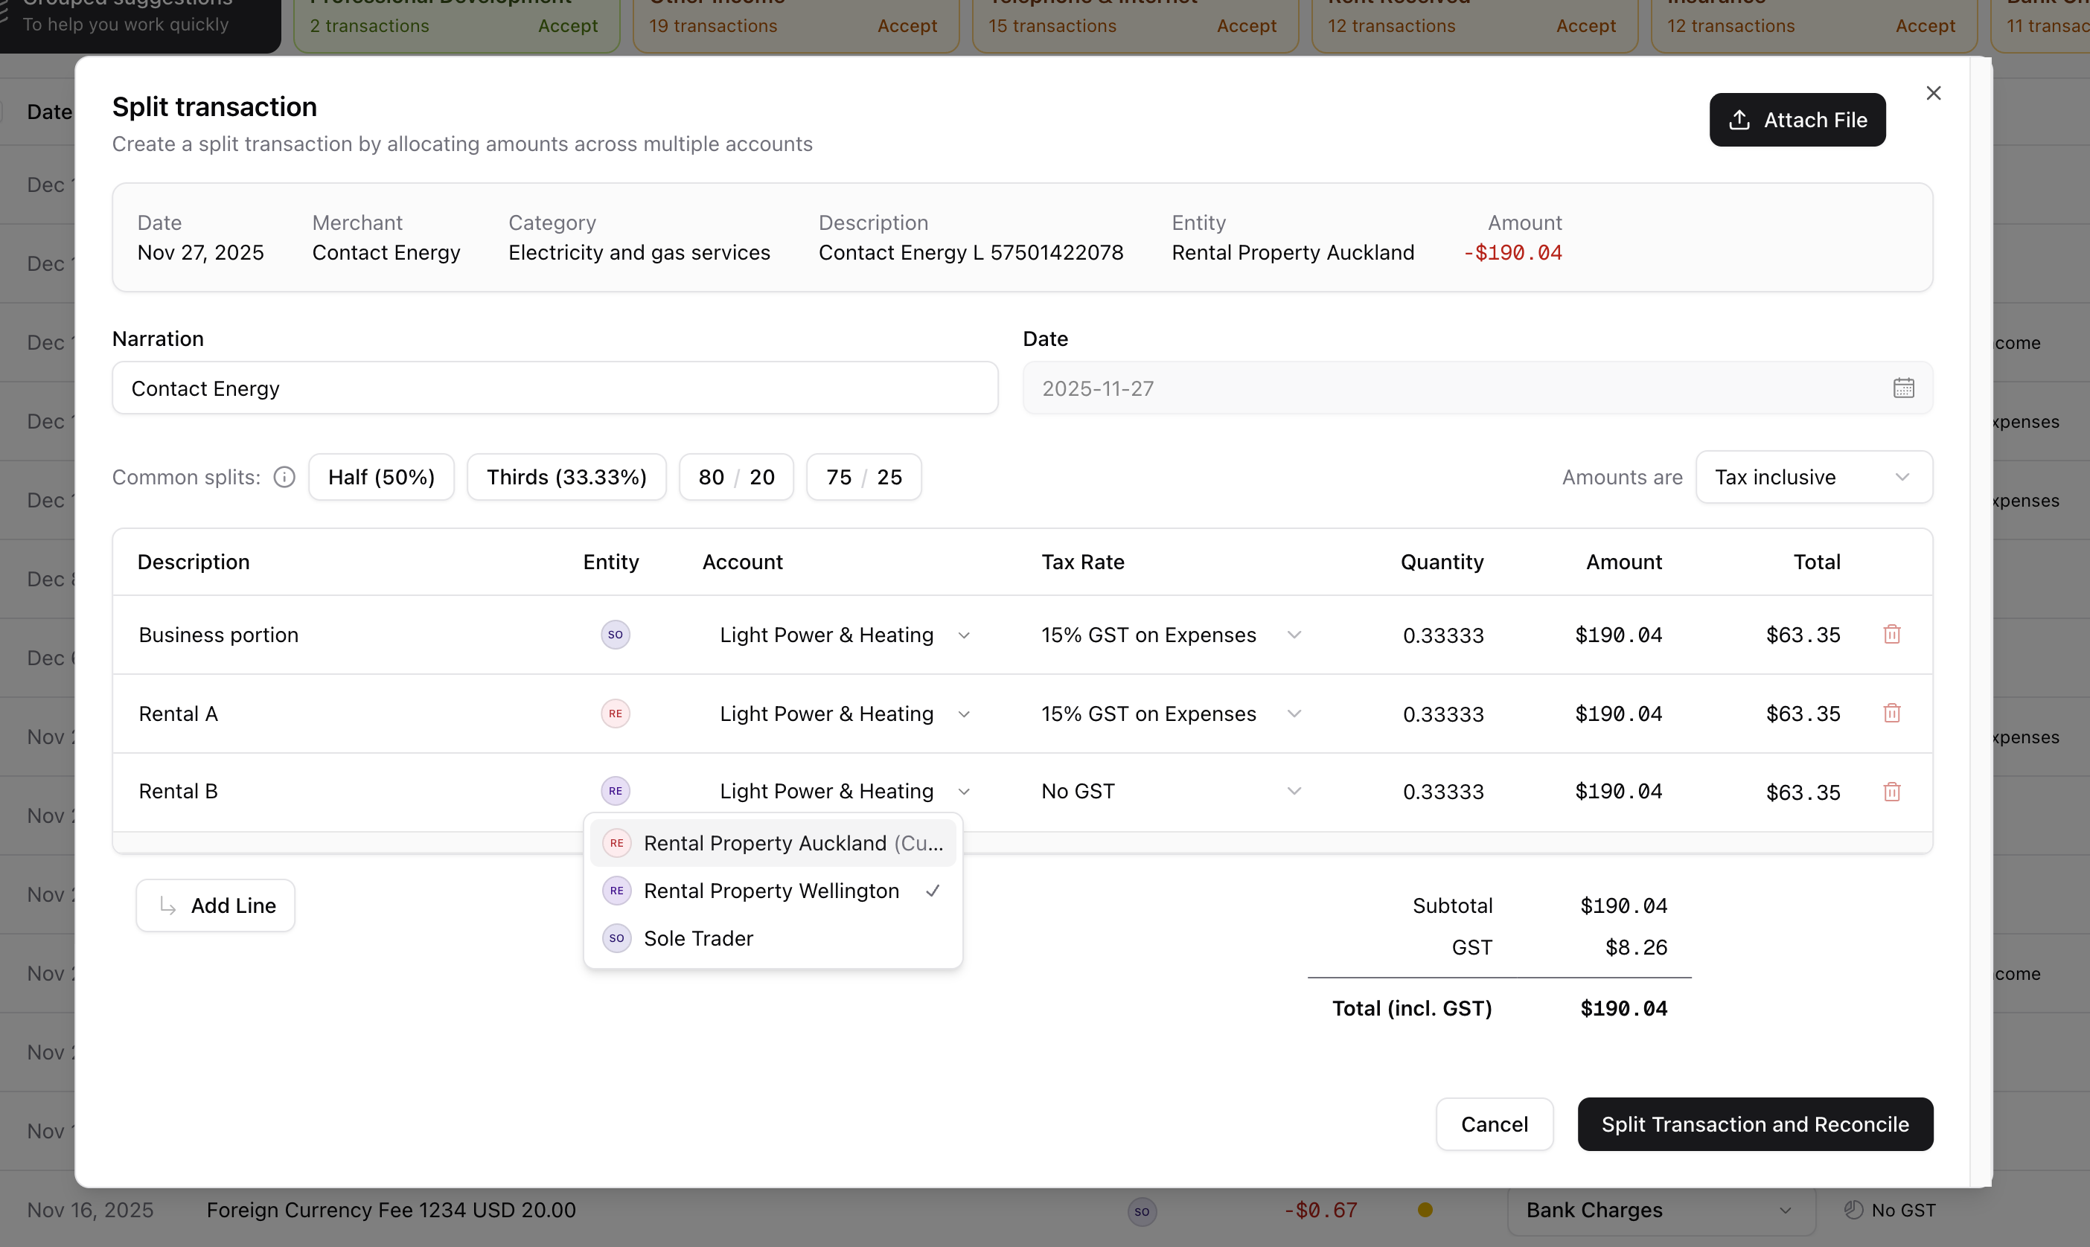Open the Tax inclusive amounts dropdown

pos(1814,477)
